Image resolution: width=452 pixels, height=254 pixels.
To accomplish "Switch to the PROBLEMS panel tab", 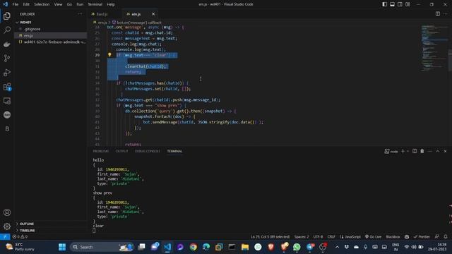I will point(101,151).
